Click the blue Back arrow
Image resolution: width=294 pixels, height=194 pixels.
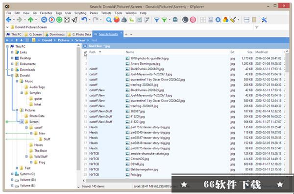tap(9, 20)
